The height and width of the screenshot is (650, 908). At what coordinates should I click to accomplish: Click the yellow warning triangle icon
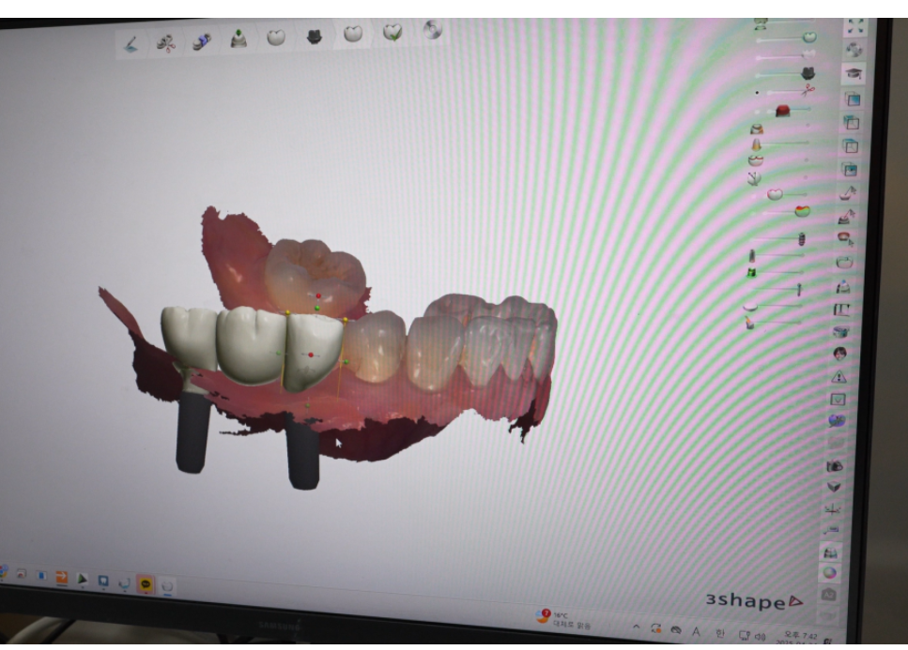pyautogui.click(x=840, y=377)
